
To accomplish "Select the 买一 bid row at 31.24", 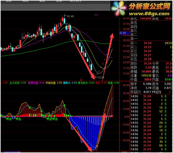I will (x=151, y=43).
